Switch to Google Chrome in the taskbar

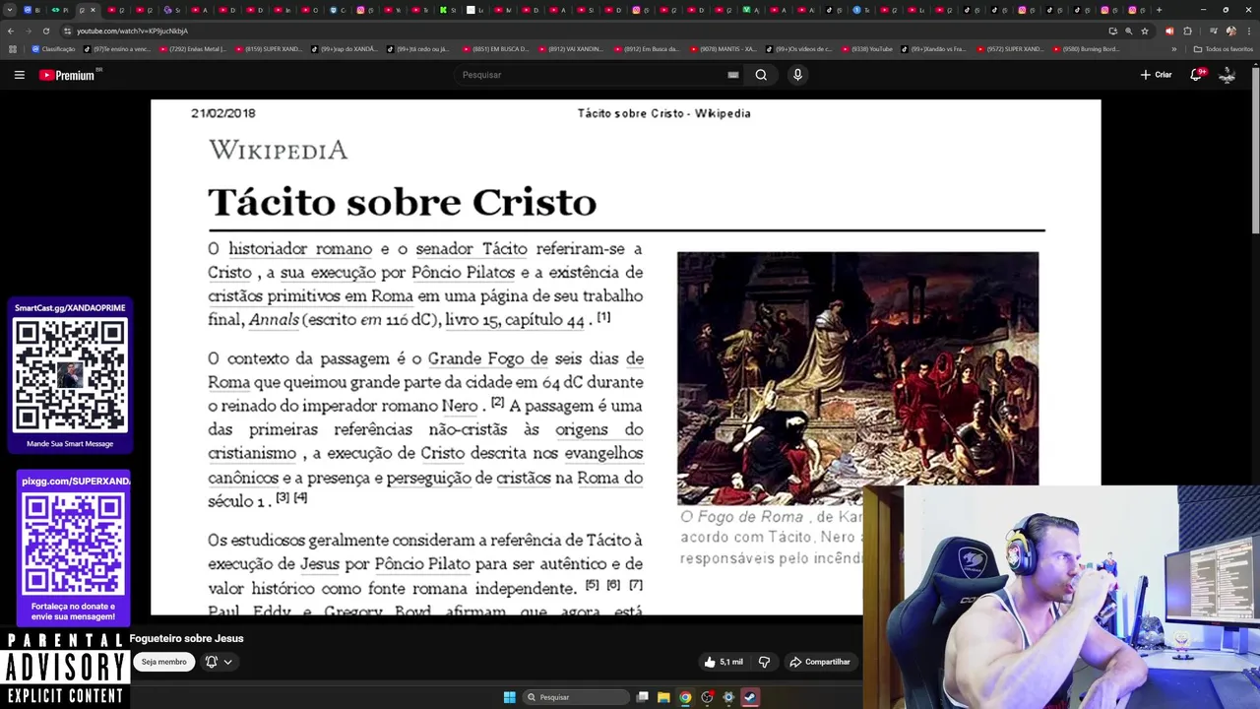(x=685, y=697)
